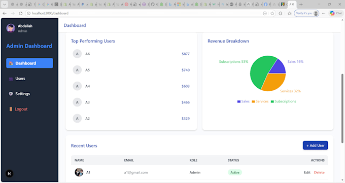The height and width of the screenshot is (183, 345).
Task: Click the a1@gmail.com email cell
Action: [x=136, y=172]
